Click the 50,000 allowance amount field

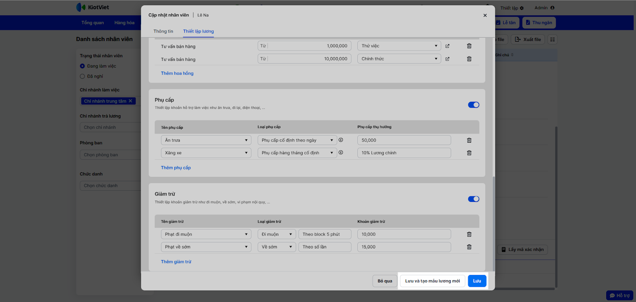point(404,140)
